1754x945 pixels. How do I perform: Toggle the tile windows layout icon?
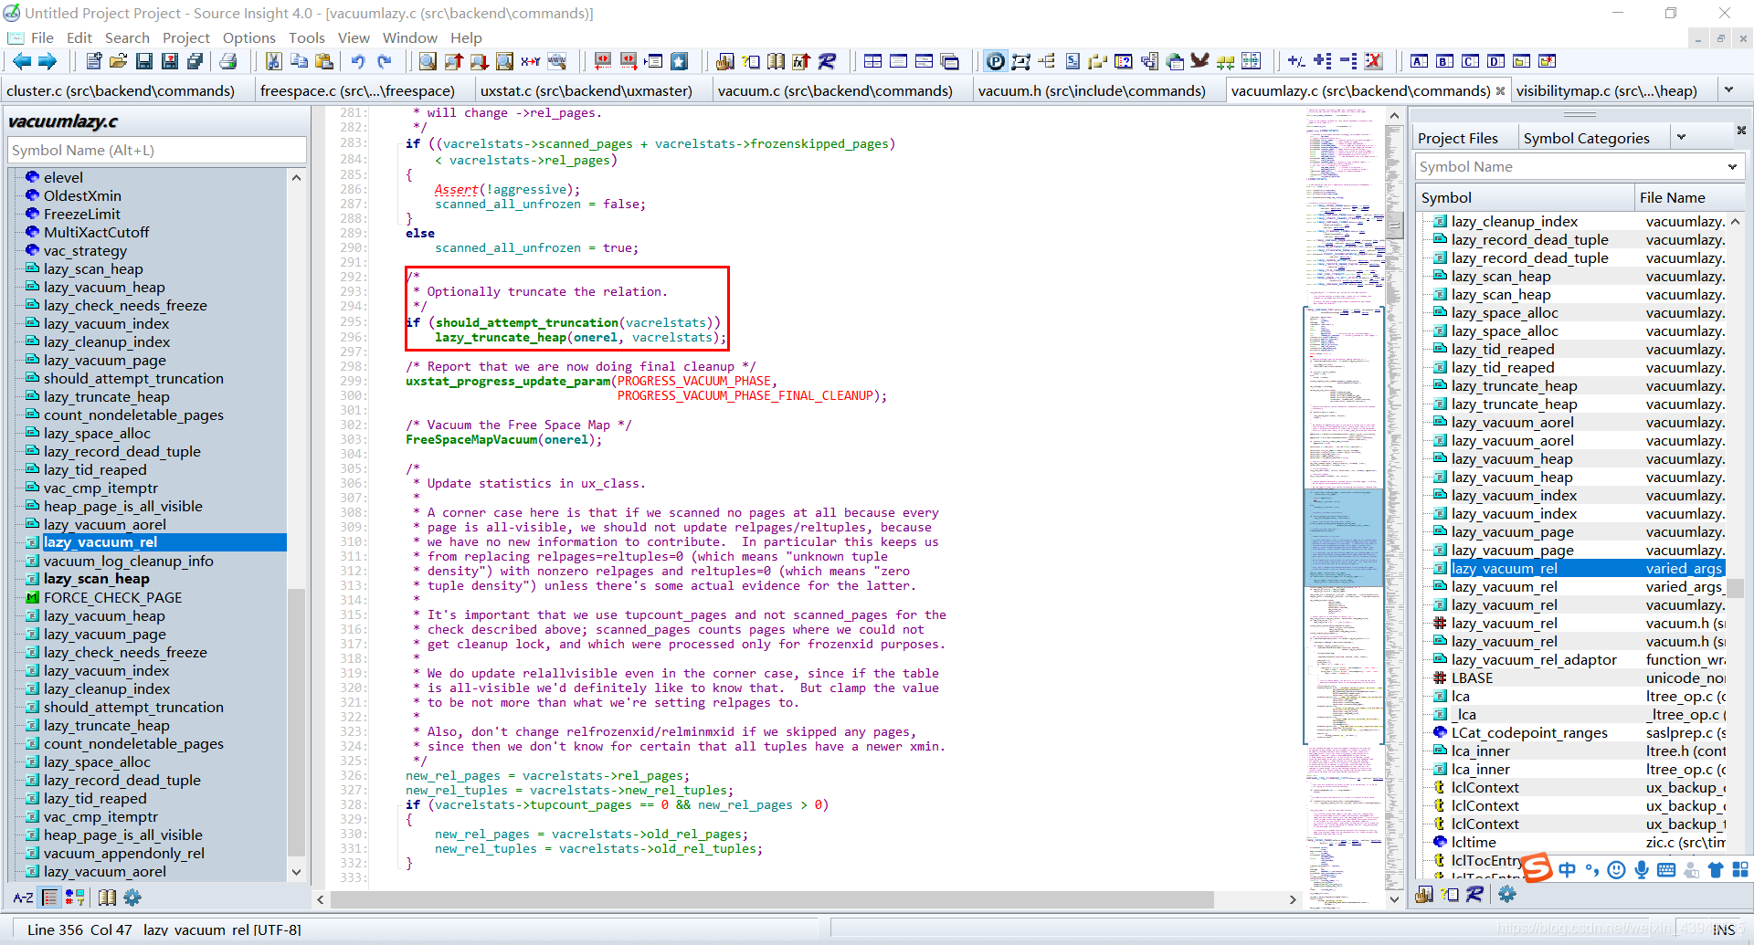872,61
